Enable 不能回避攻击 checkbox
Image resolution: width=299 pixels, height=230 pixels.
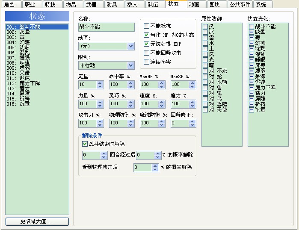point(146,53)
